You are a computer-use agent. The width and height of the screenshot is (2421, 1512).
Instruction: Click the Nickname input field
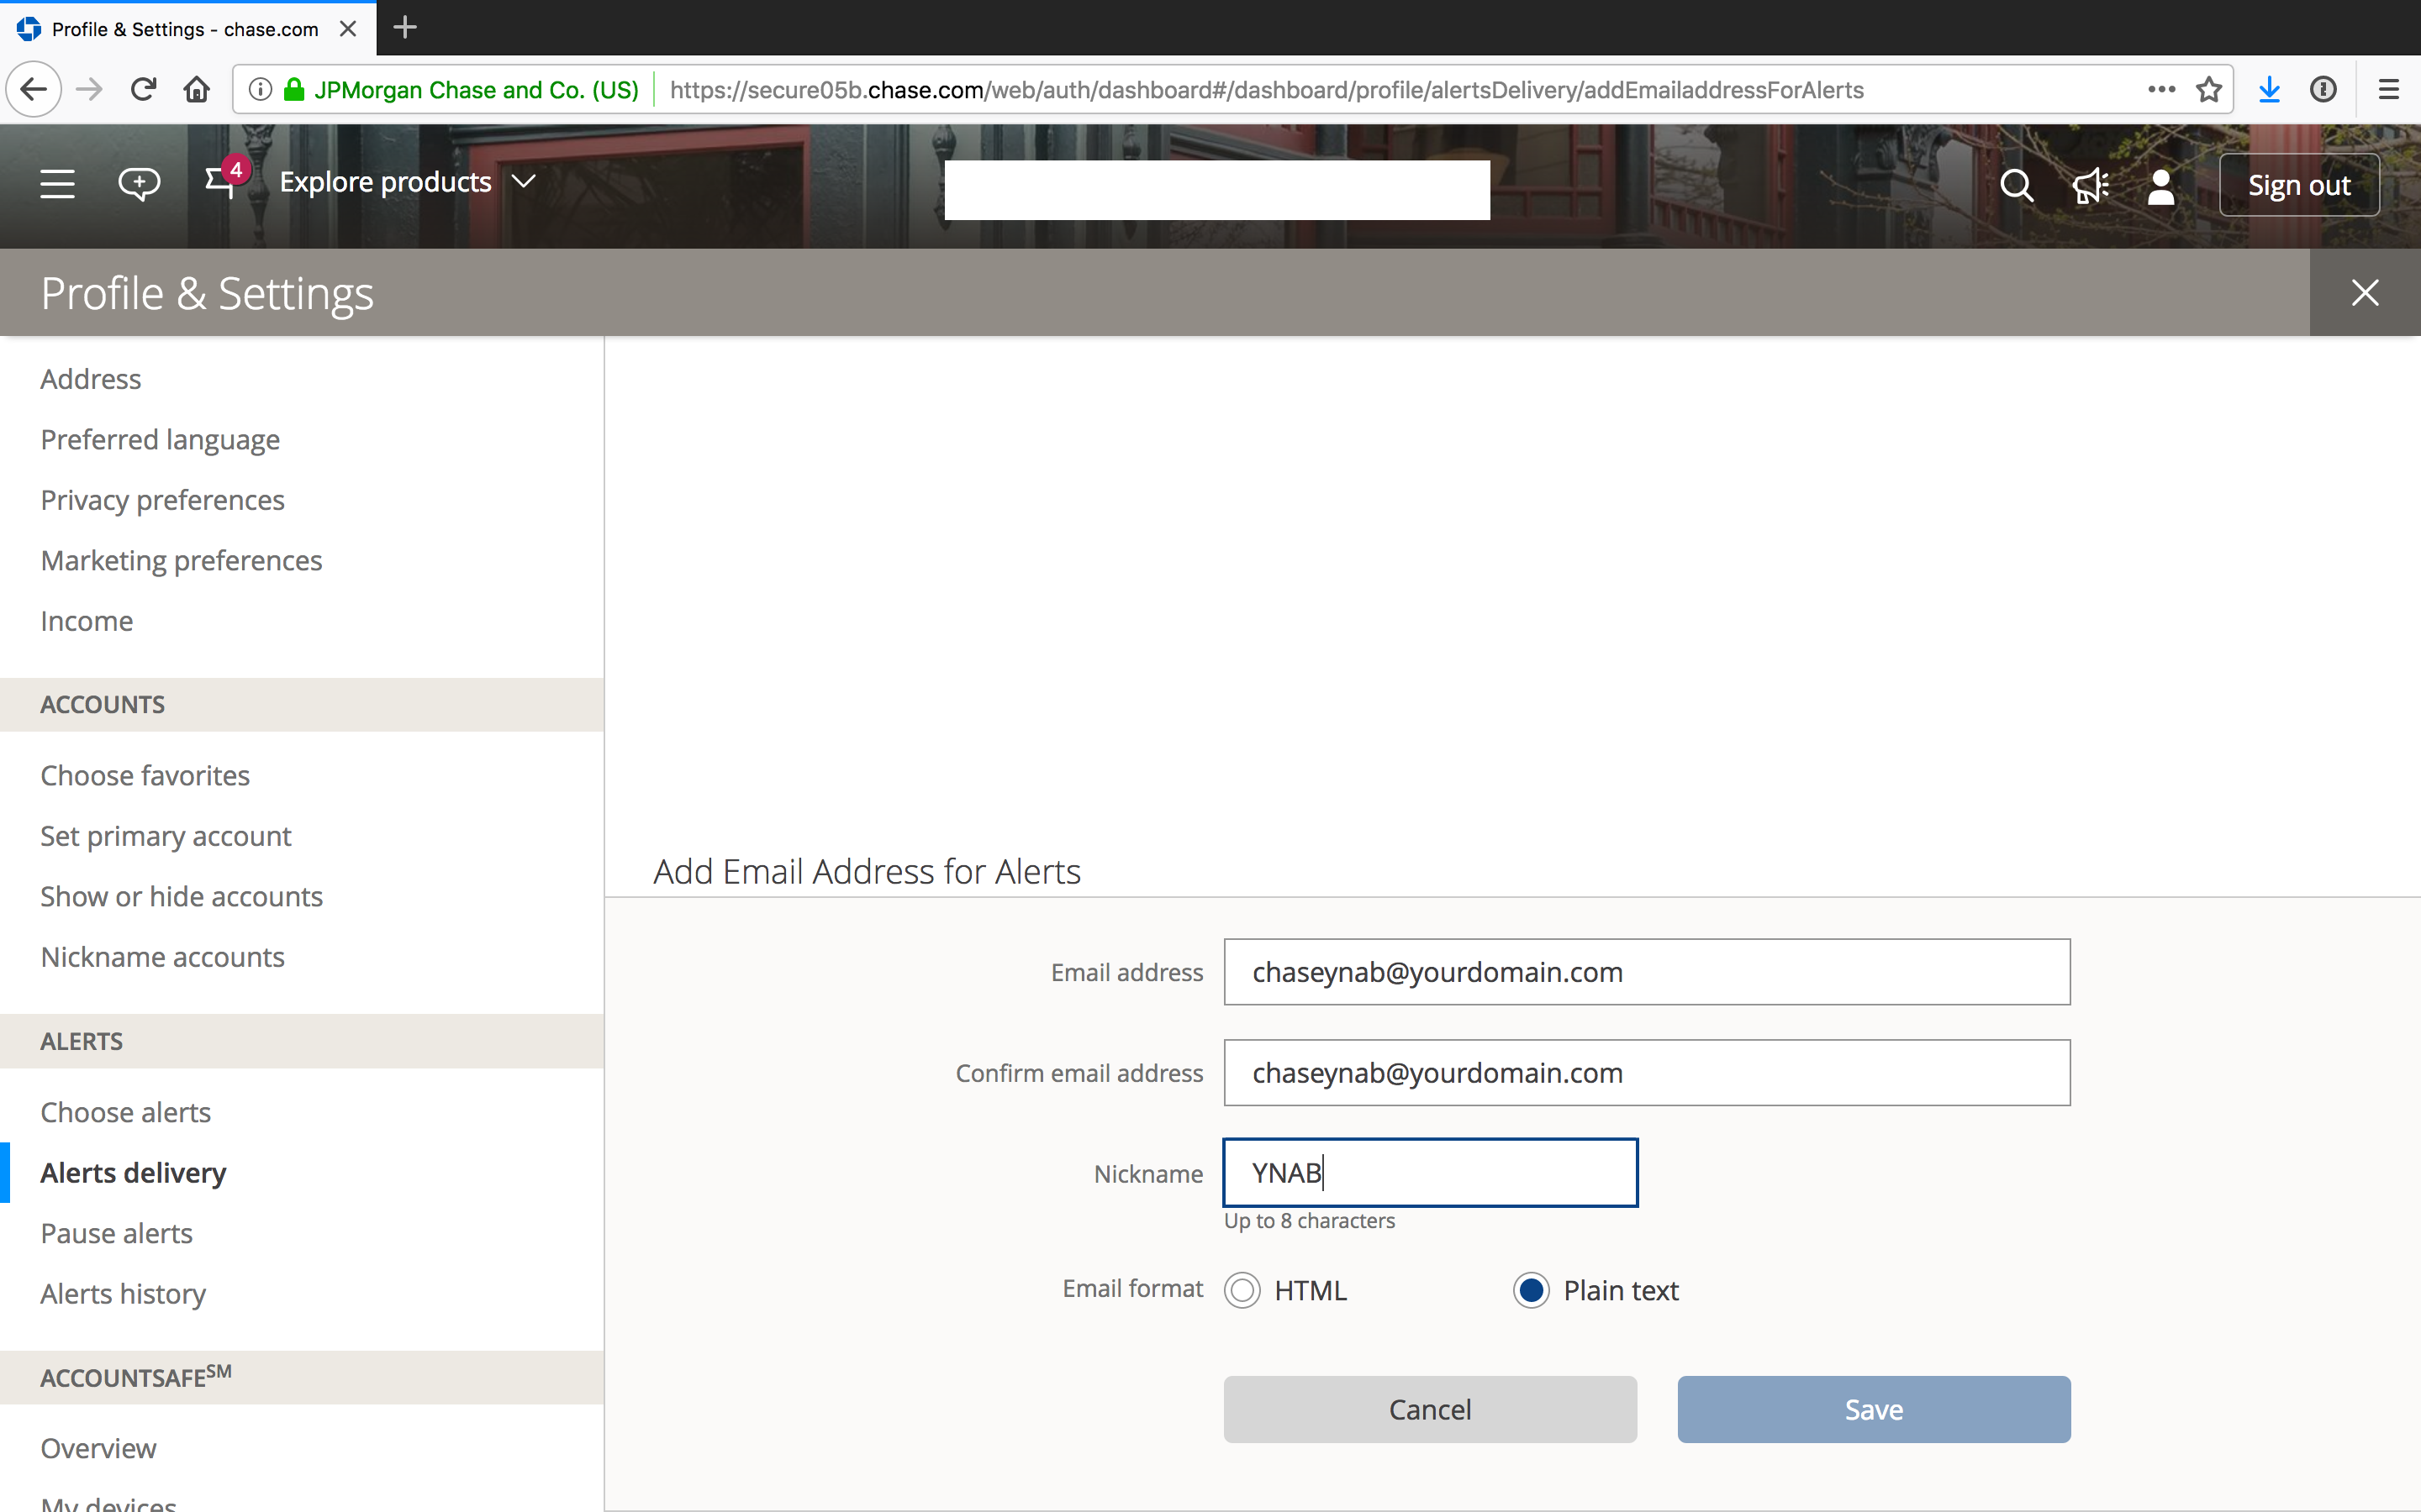[1431, 1173]
